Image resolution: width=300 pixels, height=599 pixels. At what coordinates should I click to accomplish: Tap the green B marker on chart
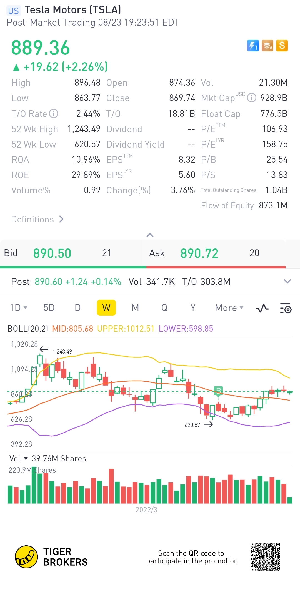coord(218,391)
